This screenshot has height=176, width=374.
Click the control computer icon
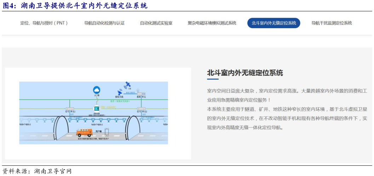point(96,109)
